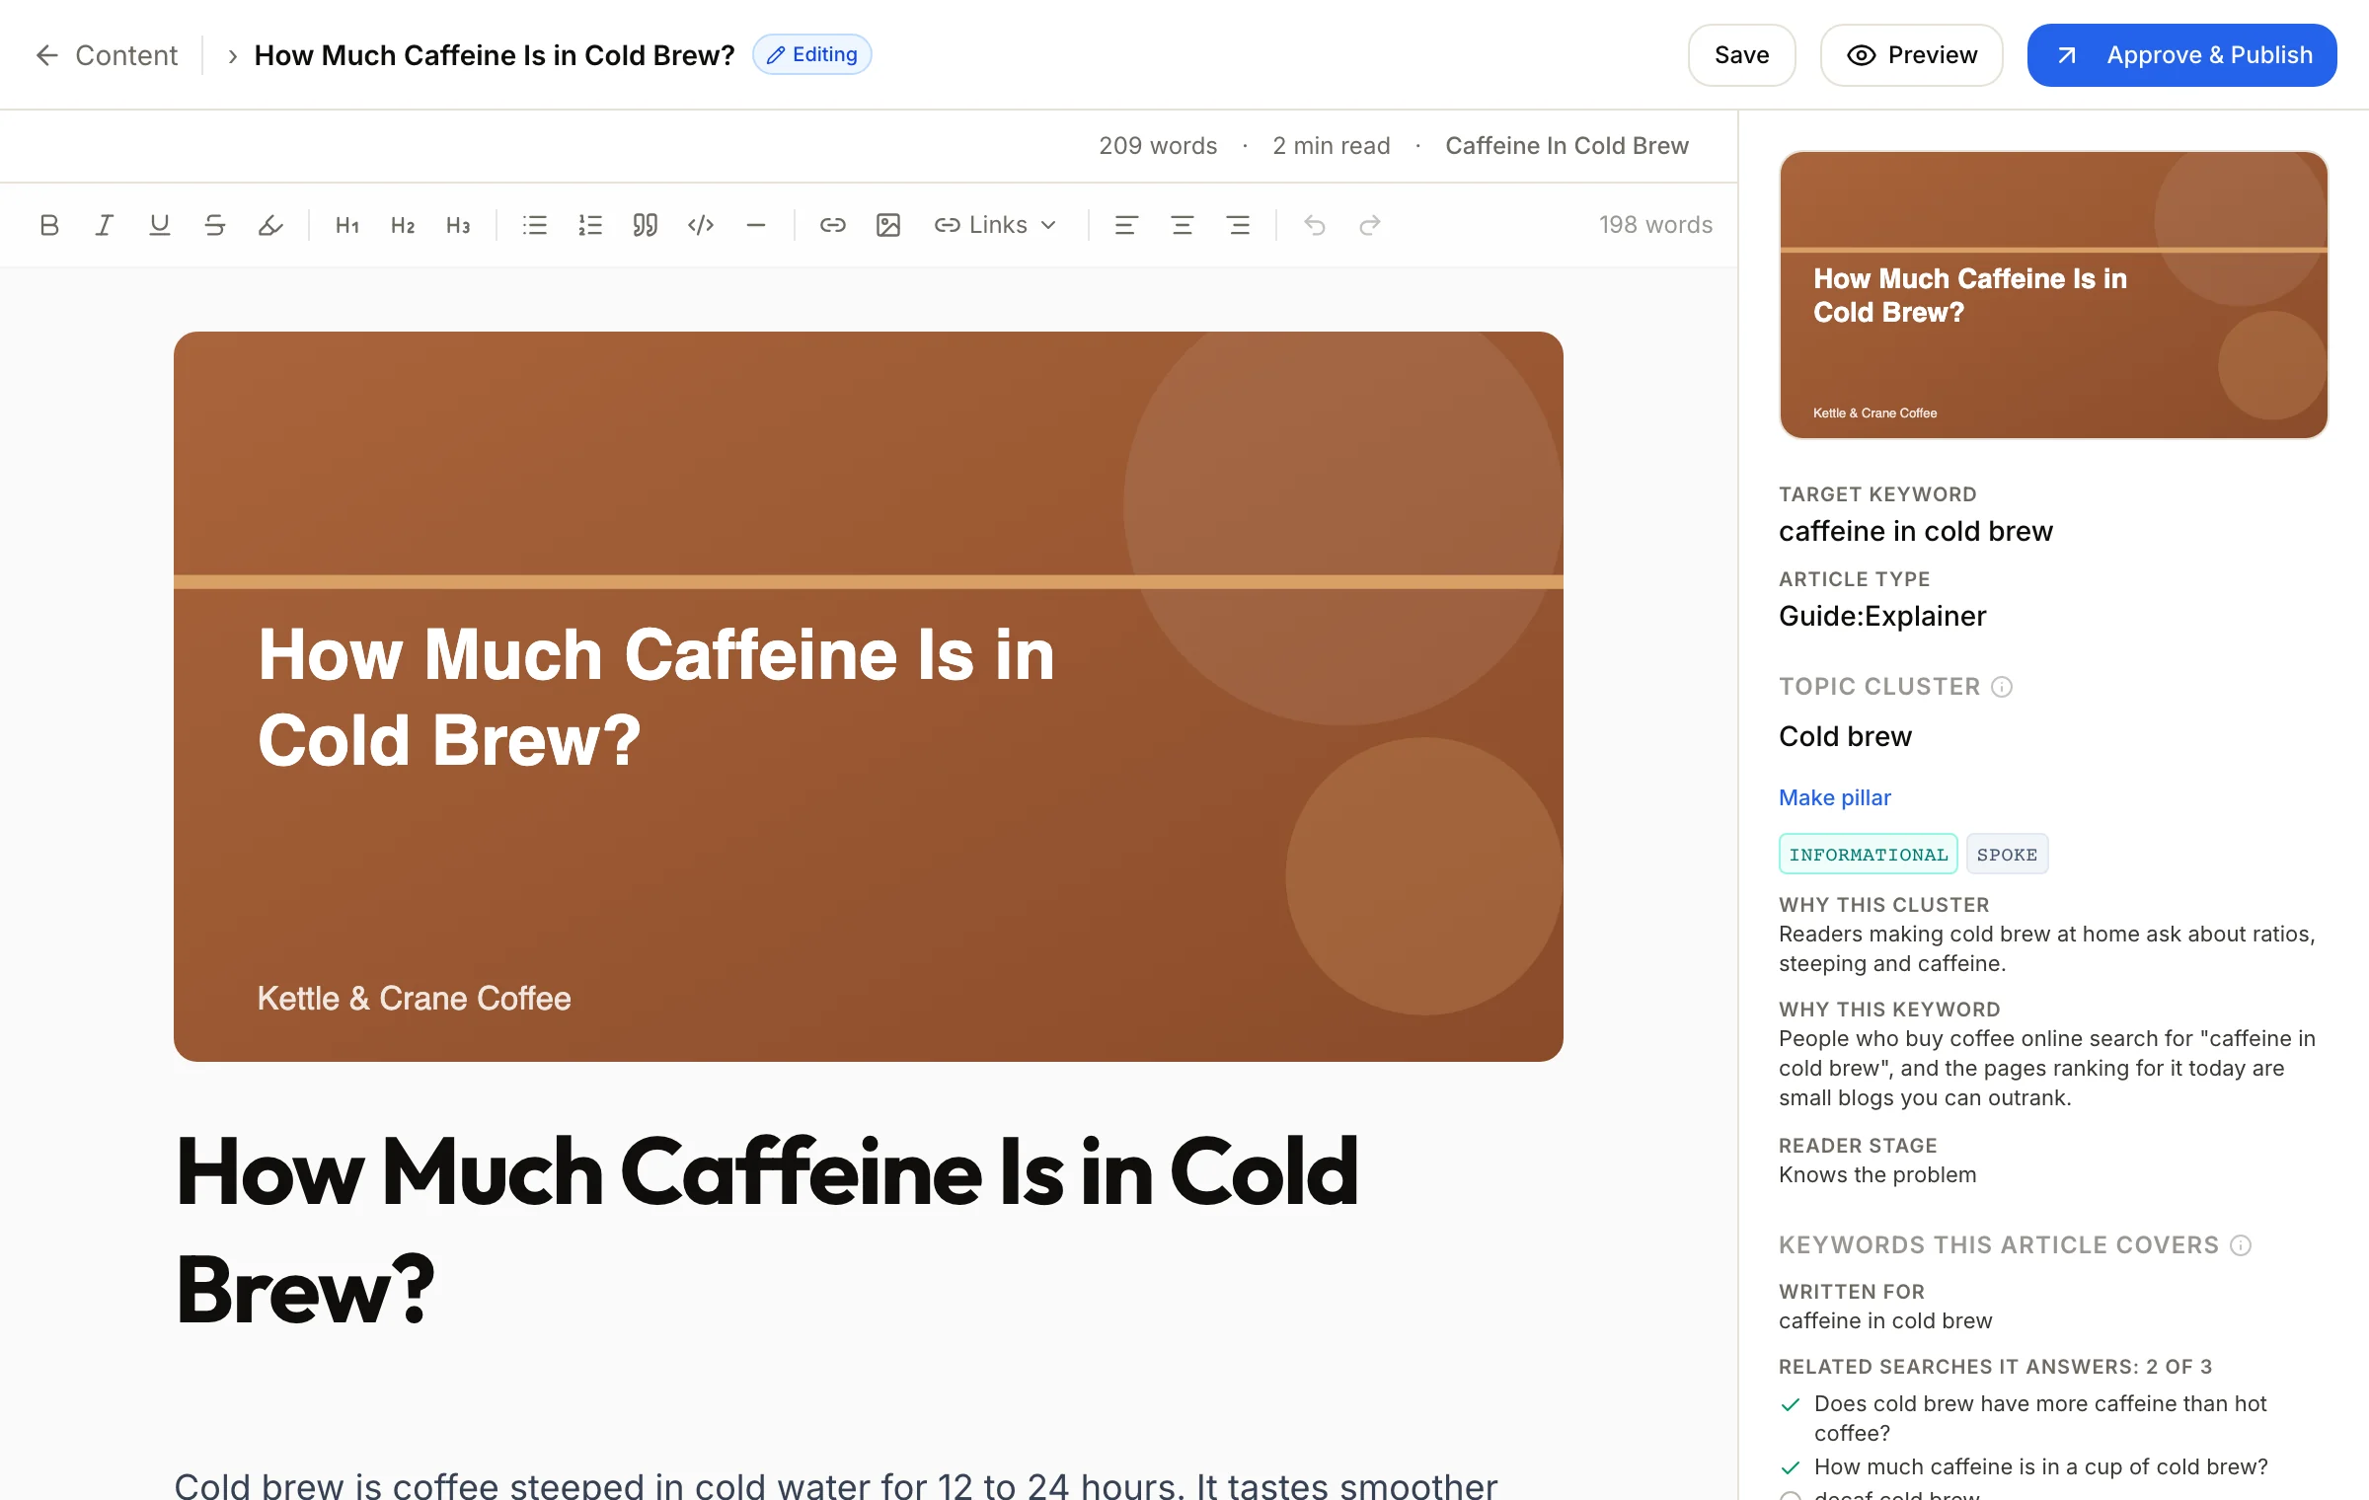Approve & Publish the article
2369x1500 pixels.
tap(2181, 55)
